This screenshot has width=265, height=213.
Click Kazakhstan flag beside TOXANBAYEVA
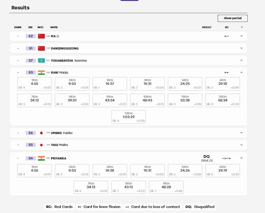(x=41, y=61)
